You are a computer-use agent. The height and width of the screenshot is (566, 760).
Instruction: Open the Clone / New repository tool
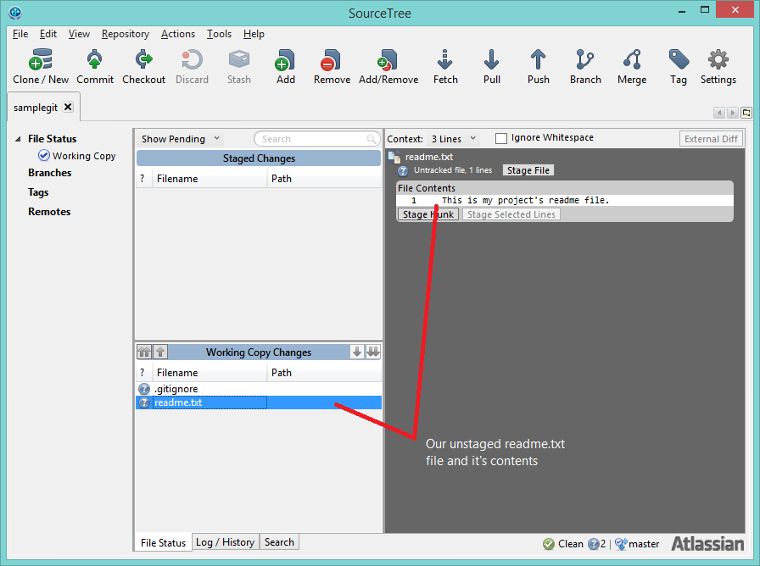point(41,67)
